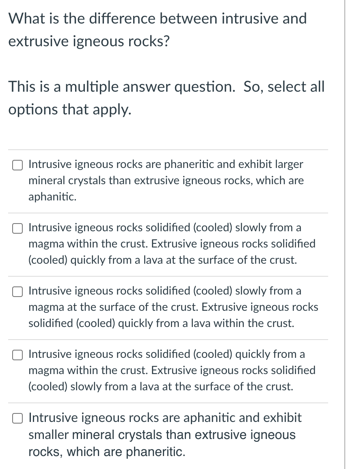
Task: Click 'solidified (cooled) quickly from a lava within the crust' line
Action: click(161, 323)
